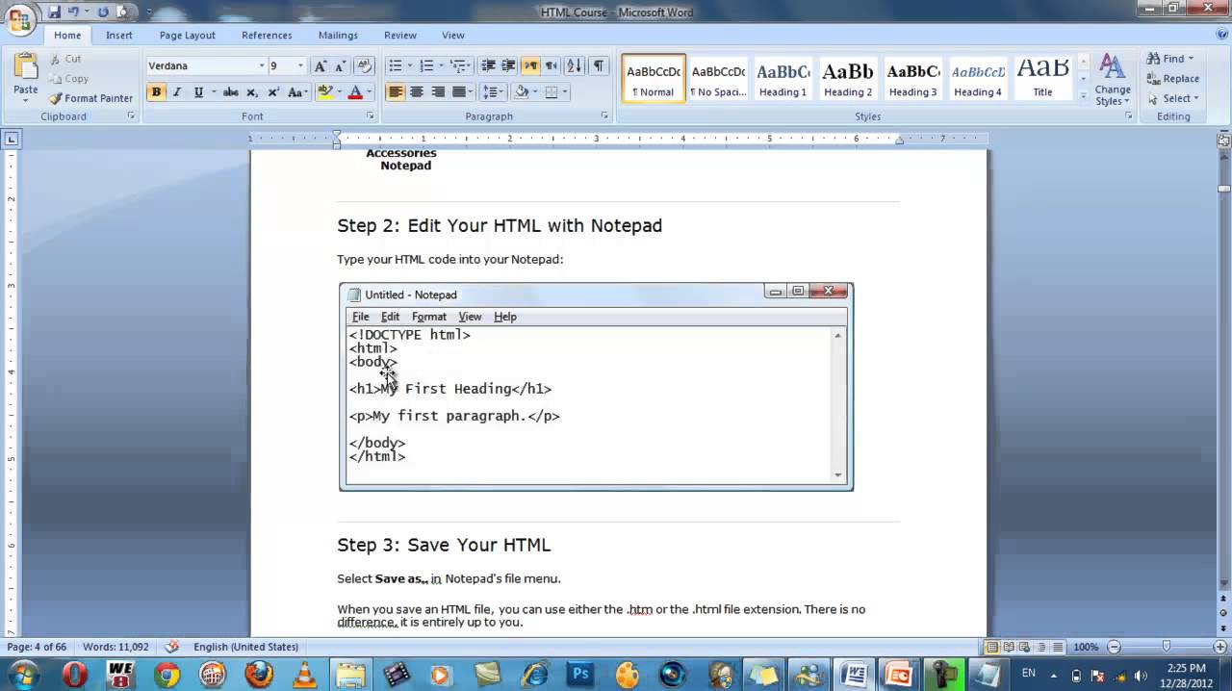Click the Shading paint bucket

point(522,92)
